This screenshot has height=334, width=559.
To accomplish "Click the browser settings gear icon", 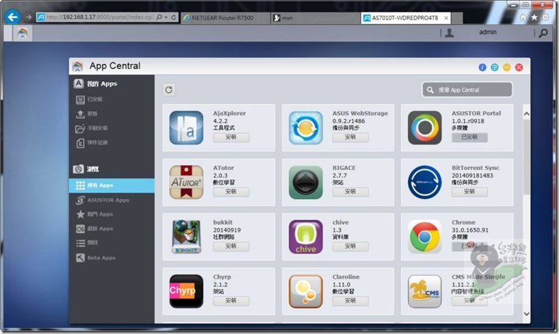I will (x=546, y=17).
